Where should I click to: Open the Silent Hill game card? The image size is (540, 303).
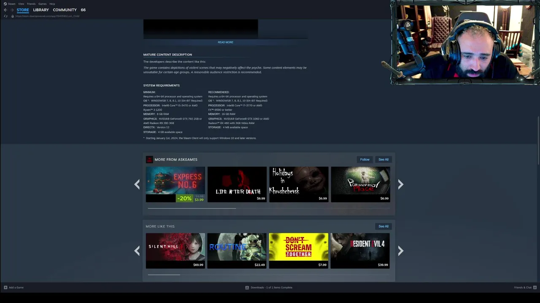coord(175,251)
